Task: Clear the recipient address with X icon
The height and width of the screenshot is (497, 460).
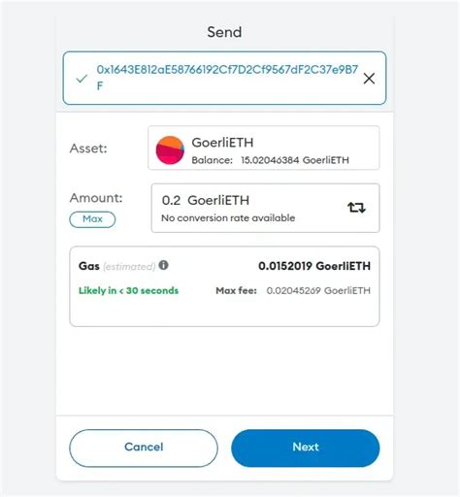Action: (x=369, y=79)
